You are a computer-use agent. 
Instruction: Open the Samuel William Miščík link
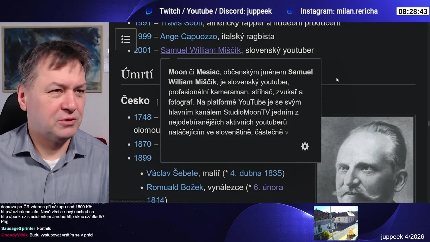tap(201, 50)
